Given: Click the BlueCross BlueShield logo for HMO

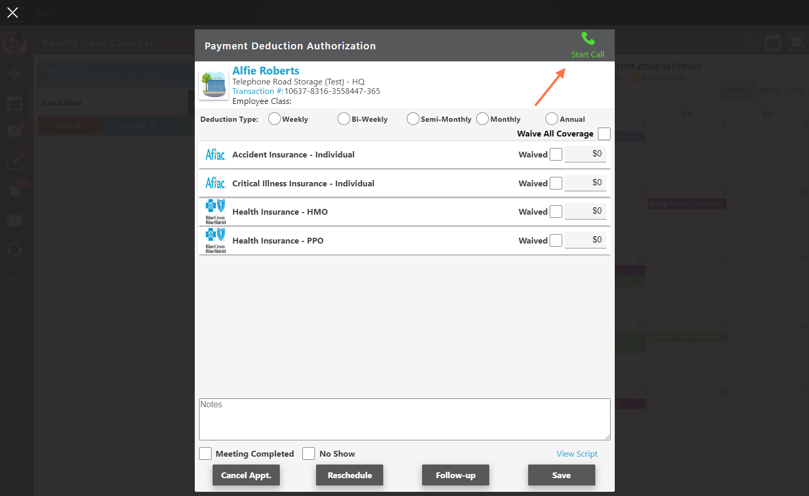Looking at the screenshot, I should [x=215, y=212].
